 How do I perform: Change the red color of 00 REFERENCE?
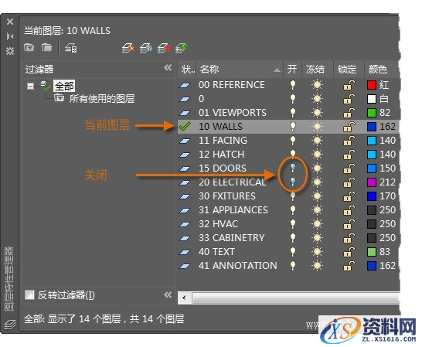tap(372, 85)
